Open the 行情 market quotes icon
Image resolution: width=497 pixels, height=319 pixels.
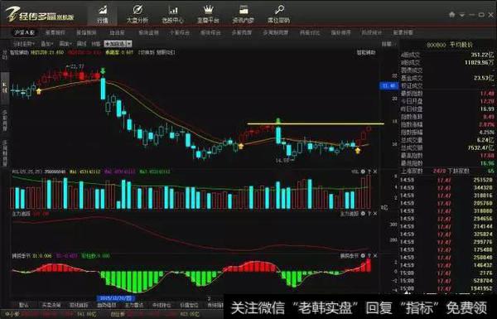pos(103,14)
